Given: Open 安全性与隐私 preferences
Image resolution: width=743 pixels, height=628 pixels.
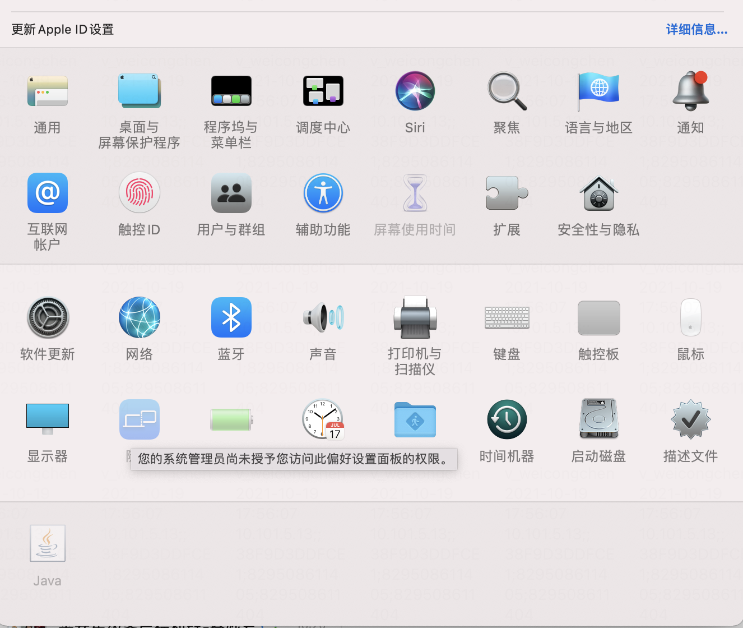Looking at the screenshot, I should pos(598,193).
